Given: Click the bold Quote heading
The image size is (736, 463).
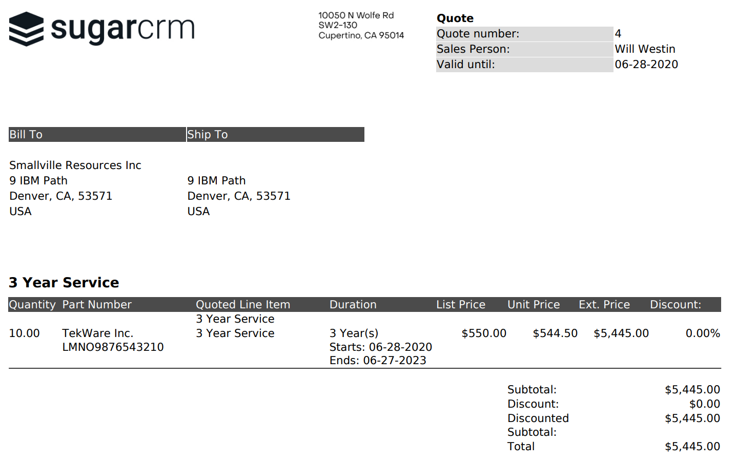Looking at the screenshot, I should 455,18.
